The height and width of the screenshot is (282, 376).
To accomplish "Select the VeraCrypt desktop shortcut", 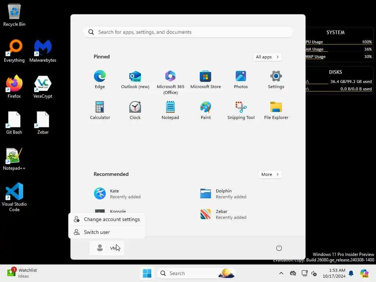I will pyautogui.click(x=43, y=87).
